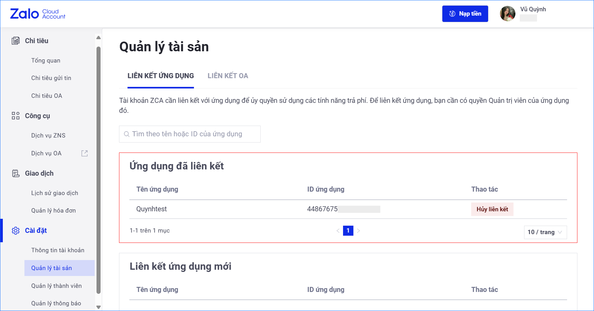Click the sidebar scroll down arrow

(99, 307)
